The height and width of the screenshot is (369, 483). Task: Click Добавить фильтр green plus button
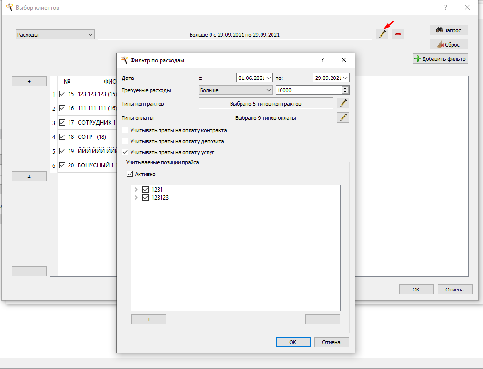coord(440,59)
